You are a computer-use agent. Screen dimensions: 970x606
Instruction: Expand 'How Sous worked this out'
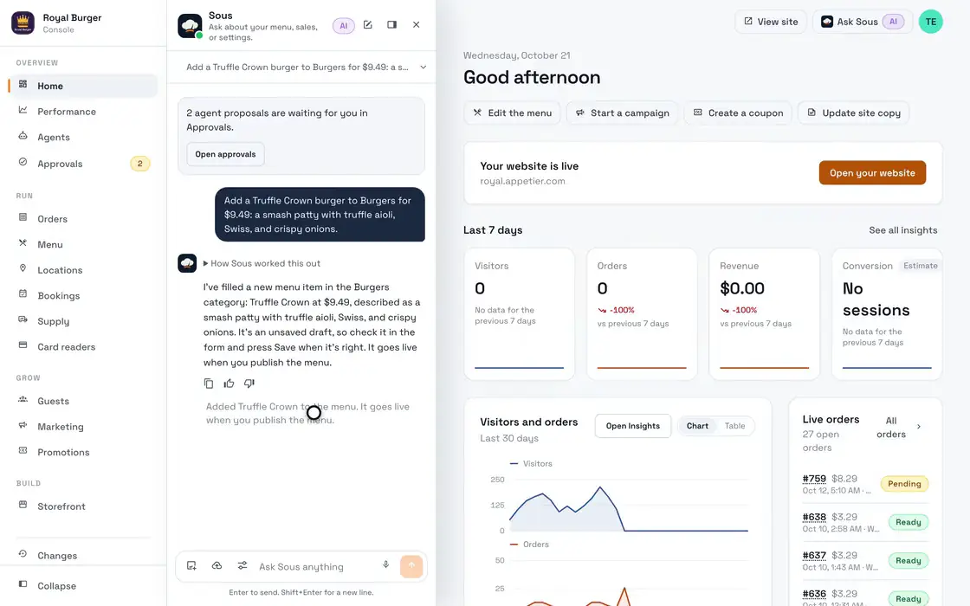262,263
